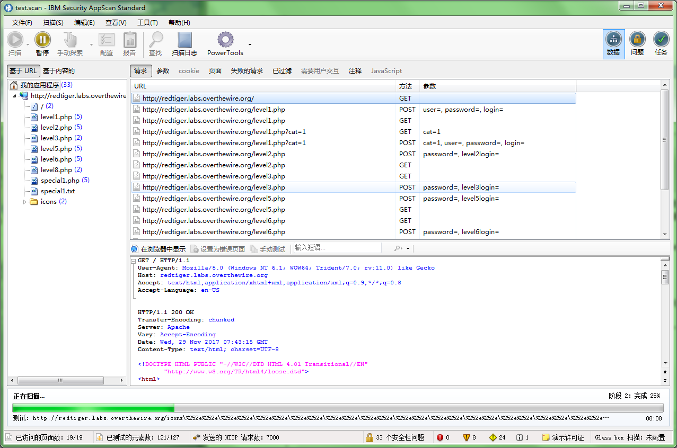Select the level6.php POST request row
Viewport: 677px width, 448px height.
pos(353,232)
